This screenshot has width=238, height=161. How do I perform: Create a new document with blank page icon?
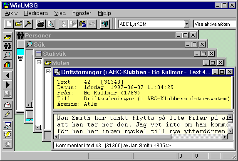(x=9, y=24)
